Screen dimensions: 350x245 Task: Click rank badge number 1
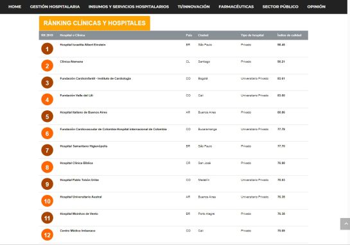pyautogui.click(x=47, y=49)
